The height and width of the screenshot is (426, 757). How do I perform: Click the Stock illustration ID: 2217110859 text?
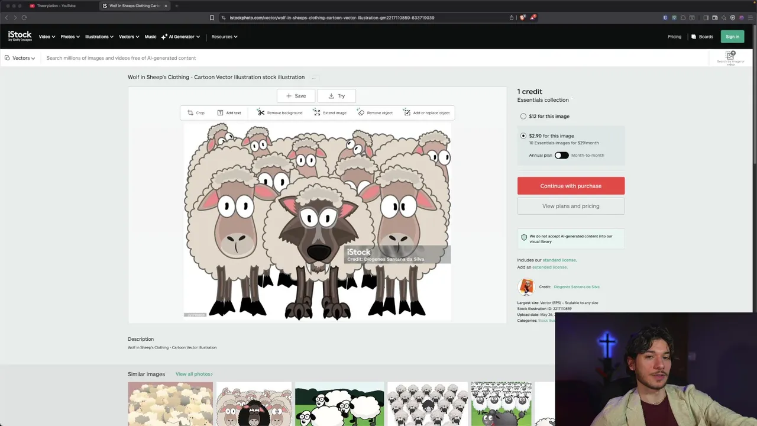544,309
